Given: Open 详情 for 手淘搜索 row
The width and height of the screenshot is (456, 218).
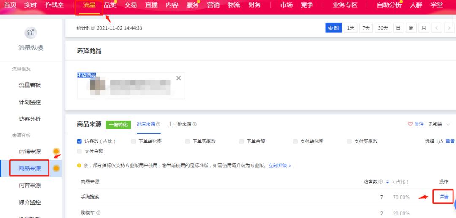Looking at the screenshot, I should 444,197.
